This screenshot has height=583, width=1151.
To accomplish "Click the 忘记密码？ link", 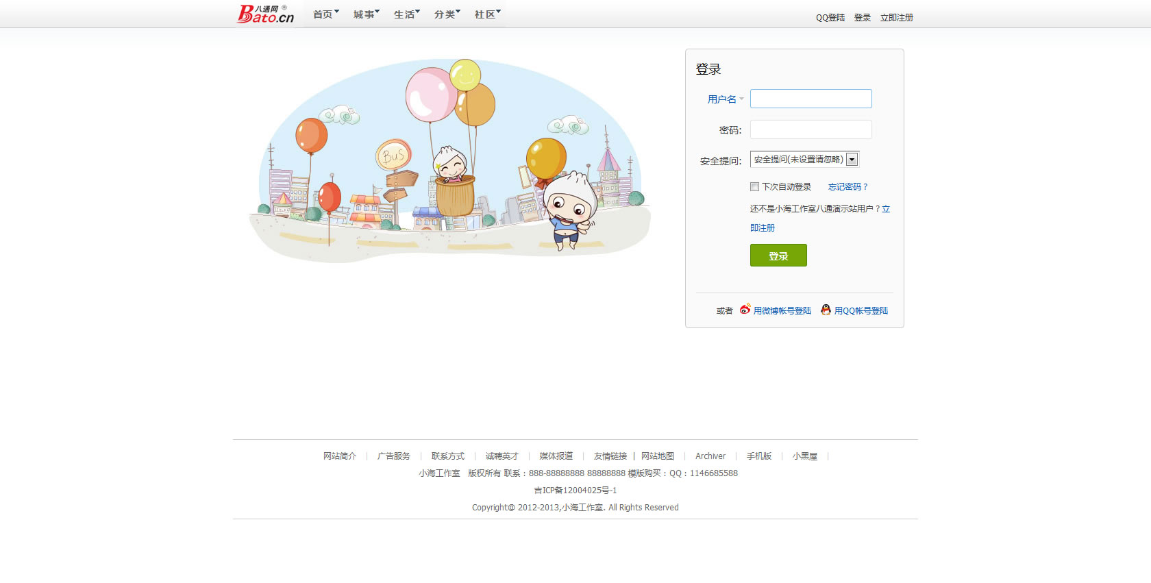I will click(848, 187).
